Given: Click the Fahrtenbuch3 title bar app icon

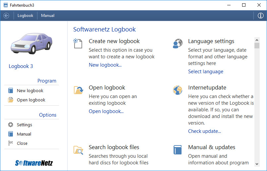Looking at the screenshot, I should (x=6, y=5).
